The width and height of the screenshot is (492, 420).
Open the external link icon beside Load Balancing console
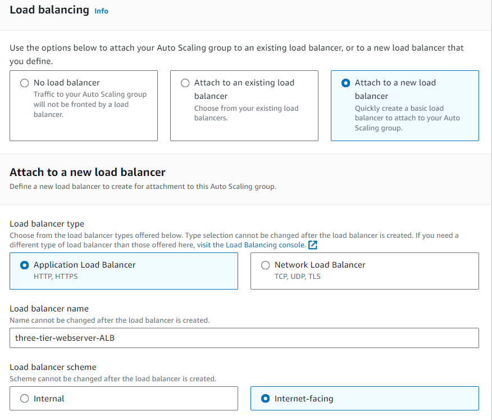pos(313,245)
